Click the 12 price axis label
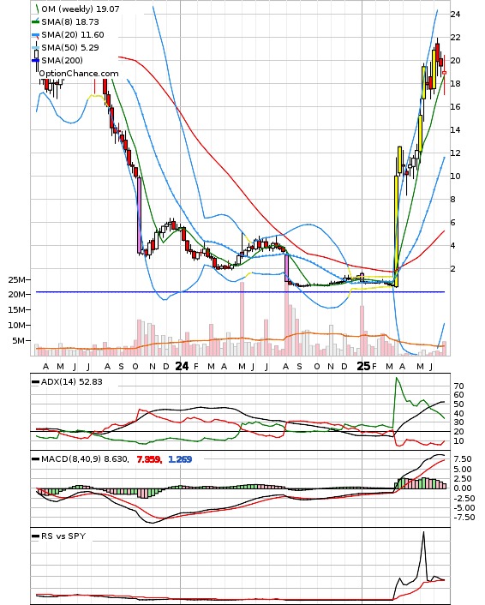 tap(455, 153)
